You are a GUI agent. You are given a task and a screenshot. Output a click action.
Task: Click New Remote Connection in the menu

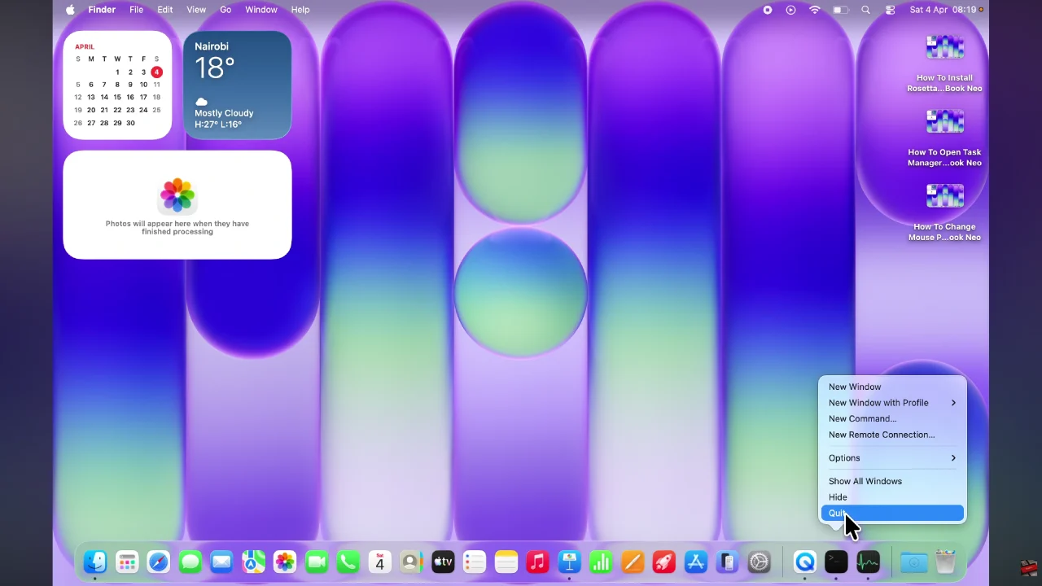click(x=881, y=435)
